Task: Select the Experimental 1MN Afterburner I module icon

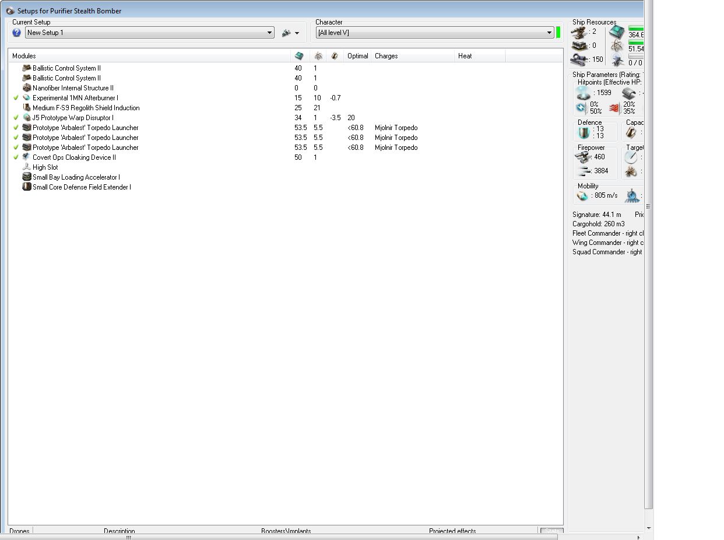Action: pyautogui.click(x=26, y=98)
